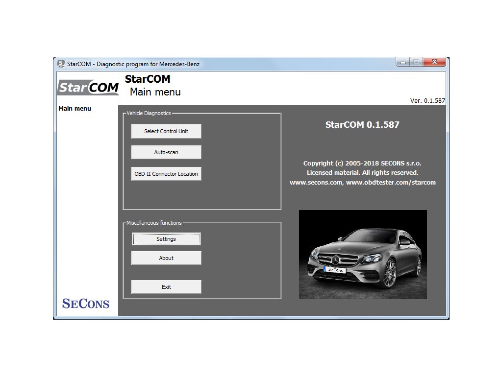Show OBD-II Connector Location
Screen dimensions: 502x376
(x=166, y=174)
